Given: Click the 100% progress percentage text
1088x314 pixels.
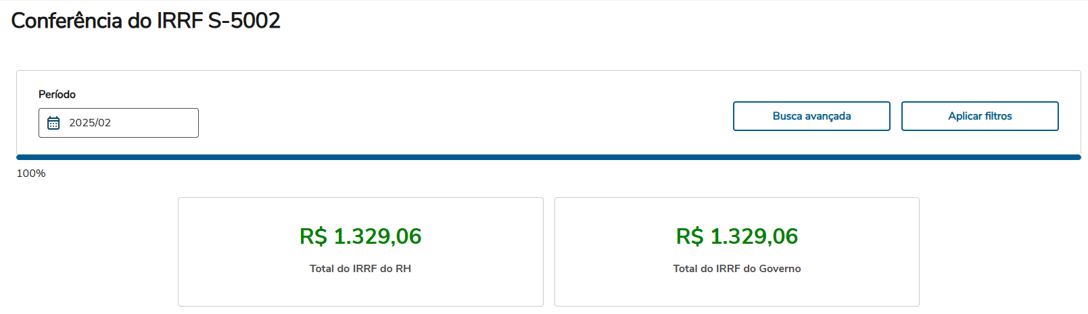Looking at the screenshot, I should (x=31, y=174).
